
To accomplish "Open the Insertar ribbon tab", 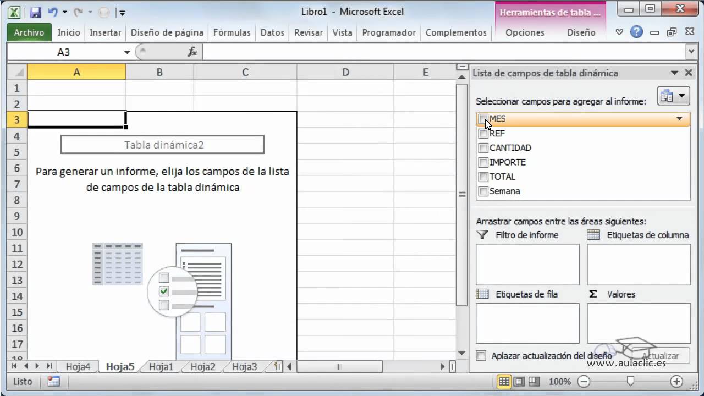I will (105, 32).
